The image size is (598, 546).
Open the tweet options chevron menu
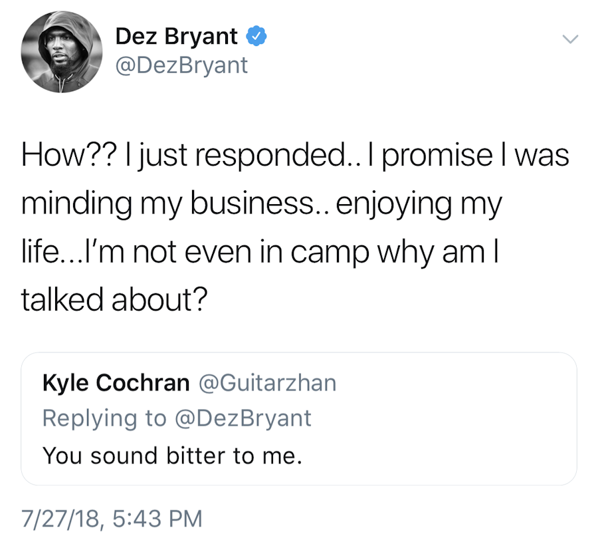point(569,39)
